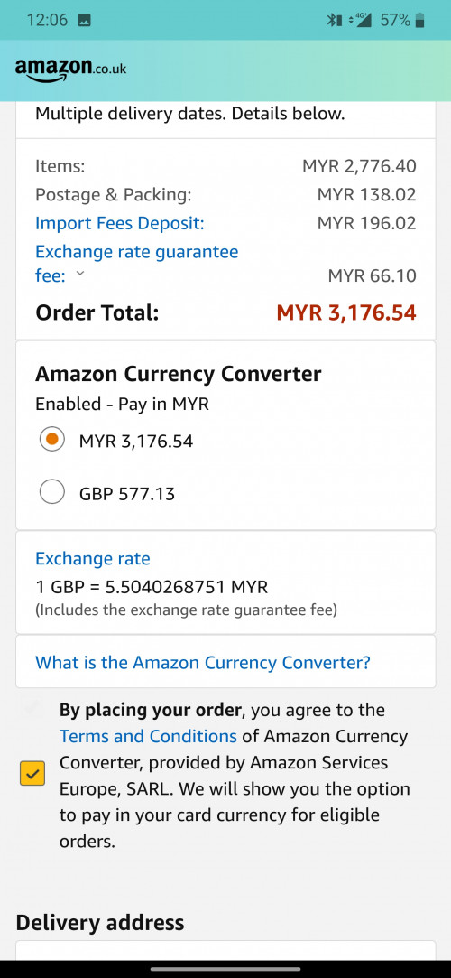
Task: Uncheck the Terms and Conditions agreement checkbox
Action: [32, 773]
